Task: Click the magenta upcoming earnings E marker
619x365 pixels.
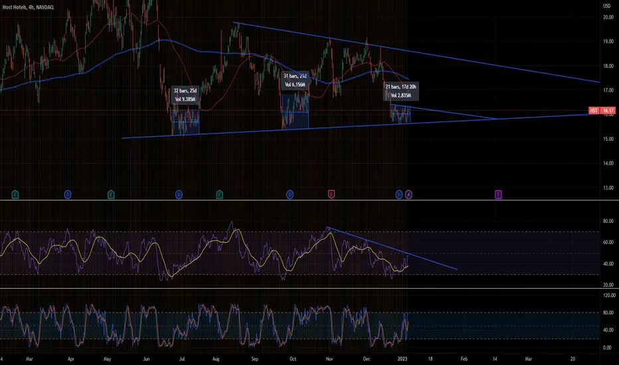Action: (498, 194)
